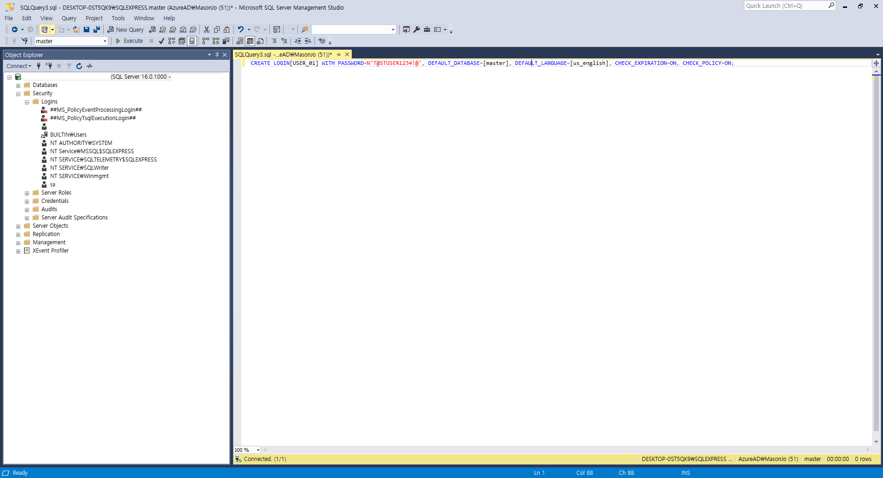Screen dimensions: 883x478
Task: Save the SQLQuery3.sql file
Action: (87, 29)
